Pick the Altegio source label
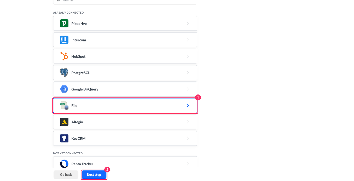The image size is (354, 181). (77, 122)
